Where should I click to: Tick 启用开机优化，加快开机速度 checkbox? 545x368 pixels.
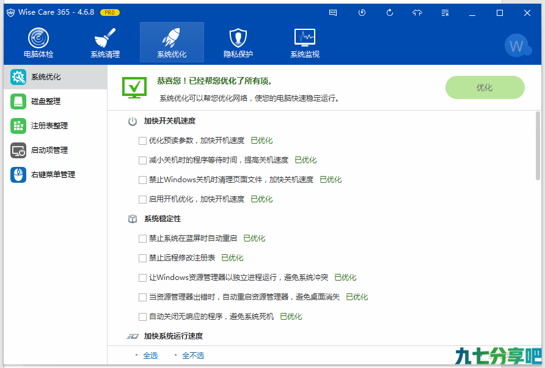[142, 199]
